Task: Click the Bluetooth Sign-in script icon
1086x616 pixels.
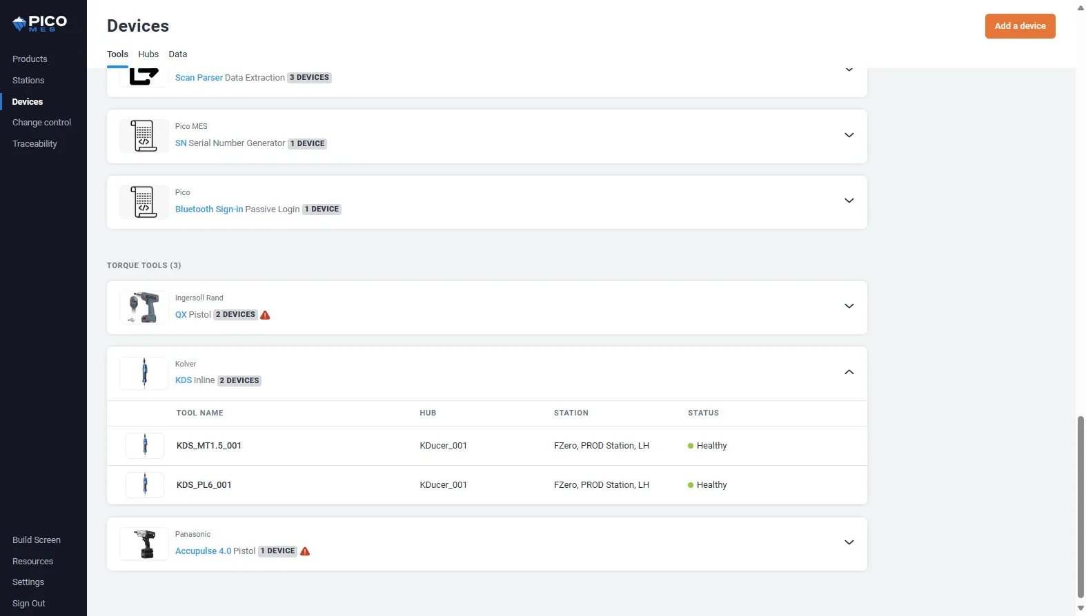Action: (144, 202)
